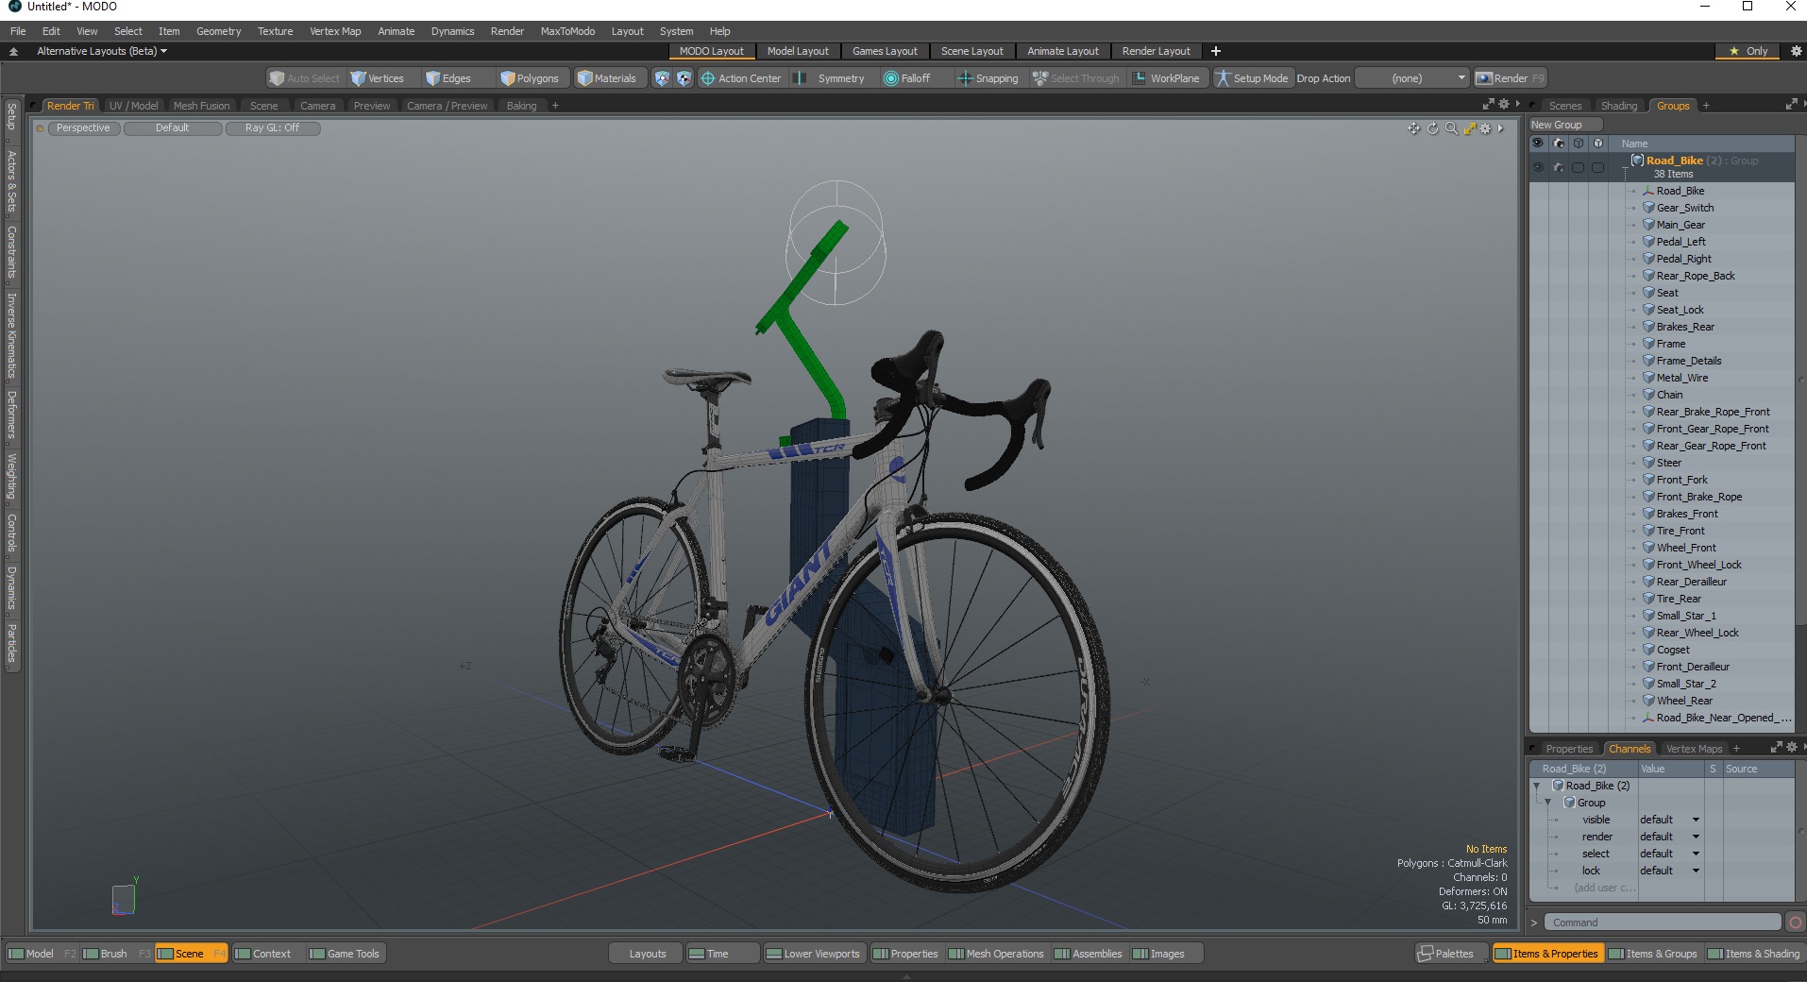Open the Geometry menu
The height and width of the screenshot is (982, 1807).
[x=218, y=31]
